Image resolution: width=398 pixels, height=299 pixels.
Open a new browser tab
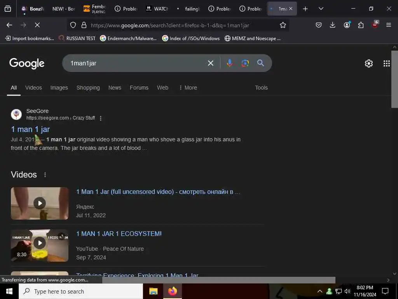point(305,9)
